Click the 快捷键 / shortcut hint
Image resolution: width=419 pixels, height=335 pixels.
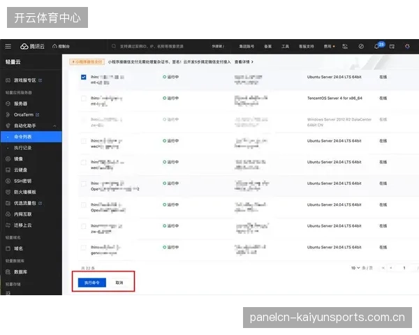[218, 47]
